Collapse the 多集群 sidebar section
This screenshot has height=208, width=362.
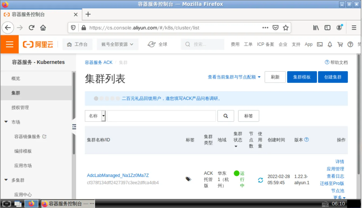[6, 180]
